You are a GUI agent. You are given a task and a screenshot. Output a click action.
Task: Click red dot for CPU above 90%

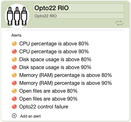point(14,51)
